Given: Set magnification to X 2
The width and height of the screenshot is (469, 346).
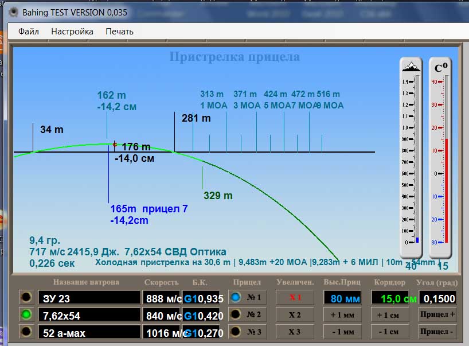Looking at the screenshot, I should [295, 314].
